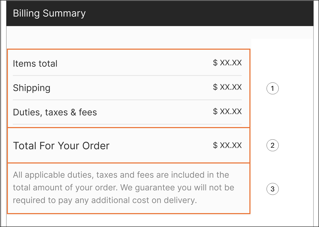Screen dimensions: 319x227
Task: Click the divider line below Shipping
Action: click(127, 100)
